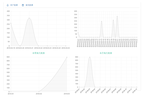
Task: Click the 本周每天数据 chart title
Action: coord(38,53)
